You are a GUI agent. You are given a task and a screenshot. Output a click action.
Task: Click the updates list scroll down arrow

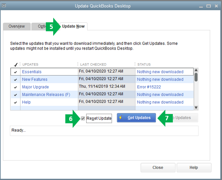196,108
